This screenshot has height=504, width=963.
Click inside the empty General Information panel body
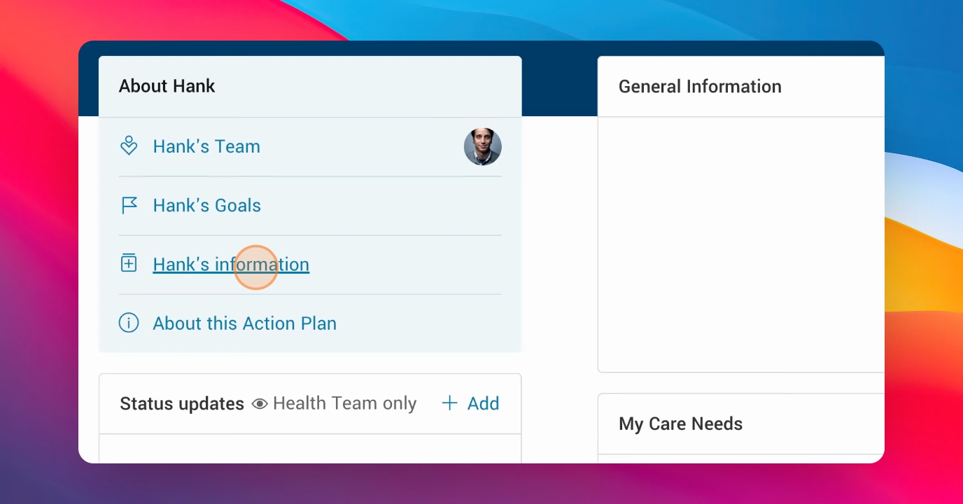741,244
